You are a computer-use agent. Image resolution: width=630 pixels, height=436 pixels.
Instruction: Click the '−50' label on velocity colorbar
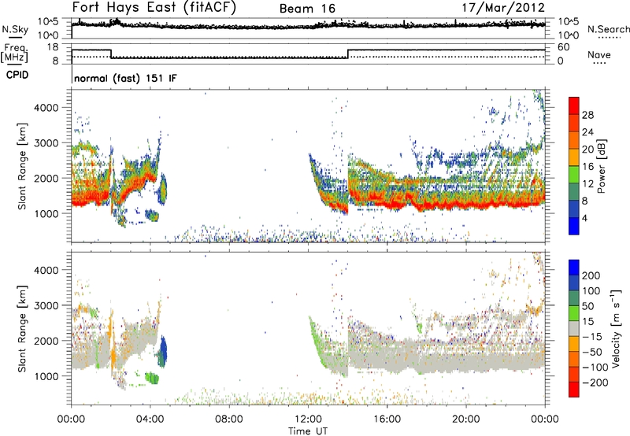[x=591, y=352]
